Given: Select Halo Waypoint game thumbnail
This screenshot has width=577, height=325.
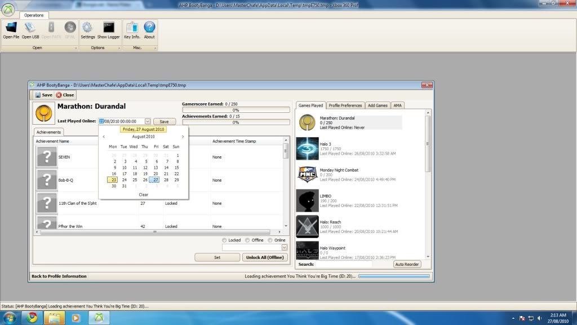Looking at the screenshot, I should pyautogui.click(x=307, y=250).
